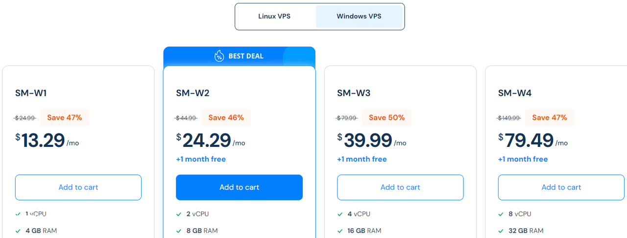
Task: Click green checkmark beside 4 vCPU
Action: [340, 214]
